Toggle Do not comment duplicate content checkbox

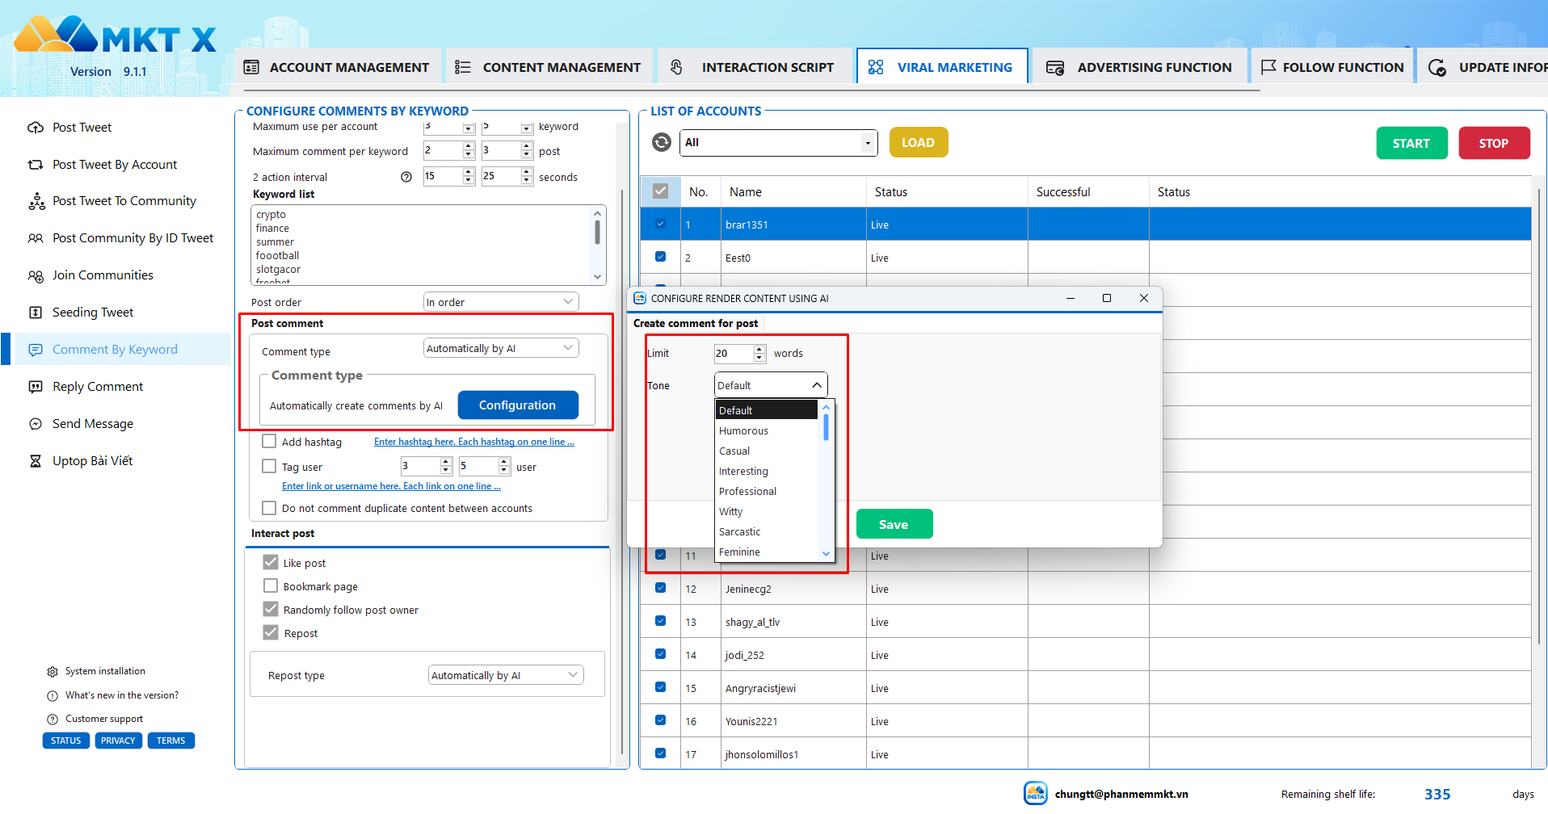click(270, 508)
